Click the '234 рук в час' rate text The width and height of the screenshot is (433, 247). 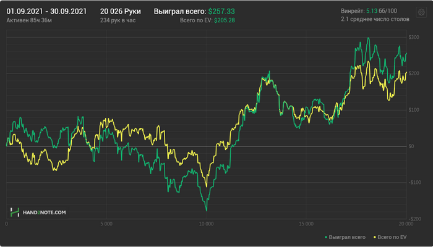118,20
